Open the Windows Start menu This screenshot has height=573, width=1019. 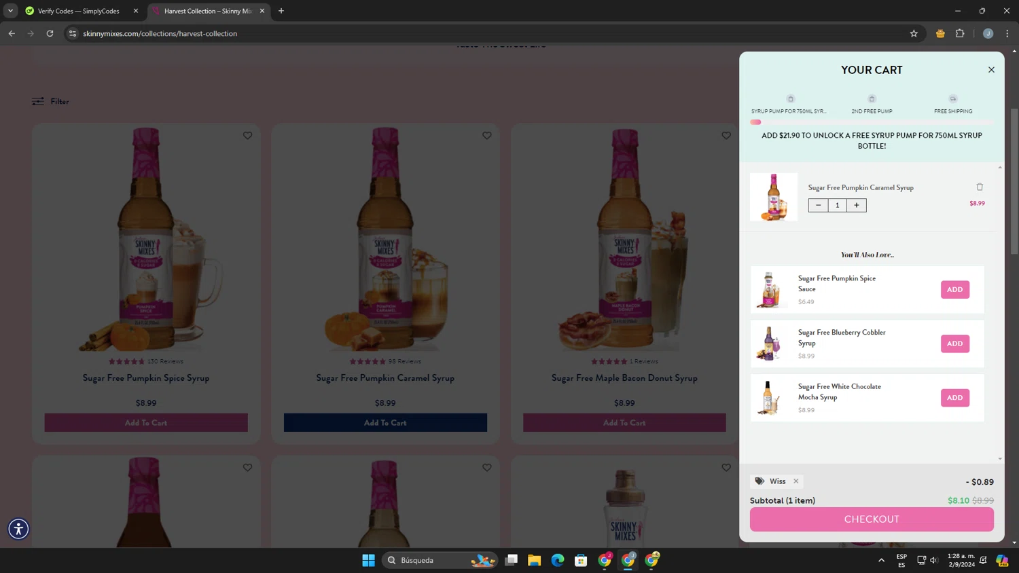click(x=368, y=560)
